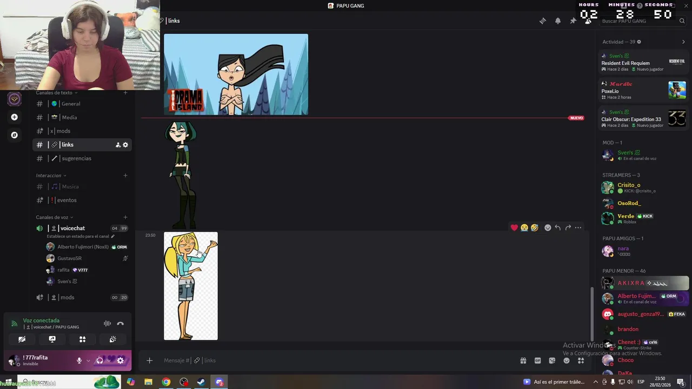
Task: Click Chrome icon on taskbar
Action: click(166, 382)
